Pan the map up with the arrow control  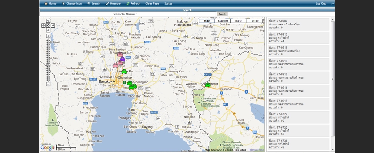point(48,21)
